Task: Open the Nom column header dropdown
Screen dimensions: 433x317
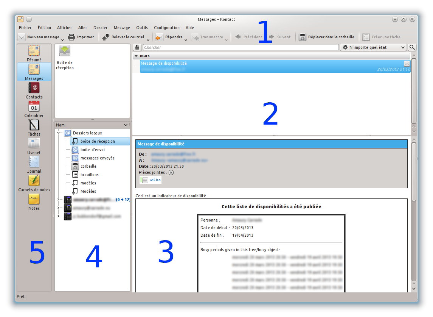Action: pyautogui.click(x=126, y=125)
